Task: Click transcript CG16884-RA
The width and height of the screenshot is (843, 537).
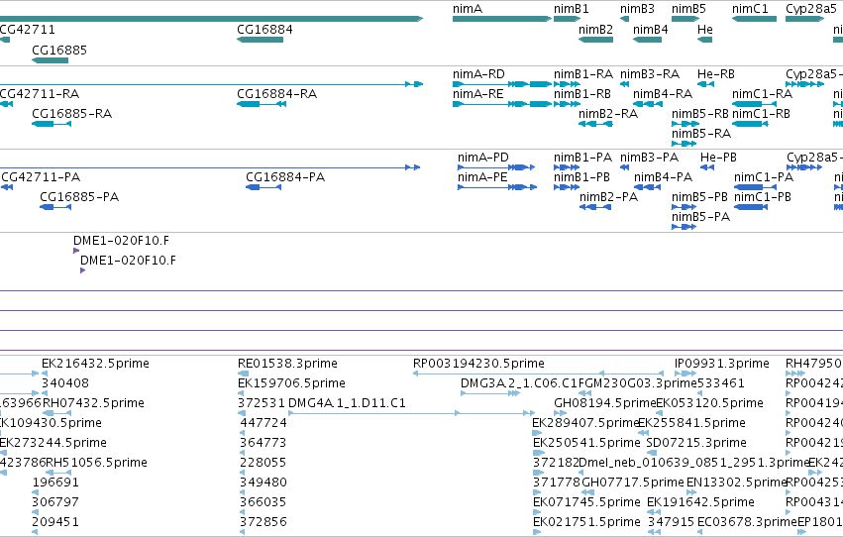Action: [x=262, y=104]
